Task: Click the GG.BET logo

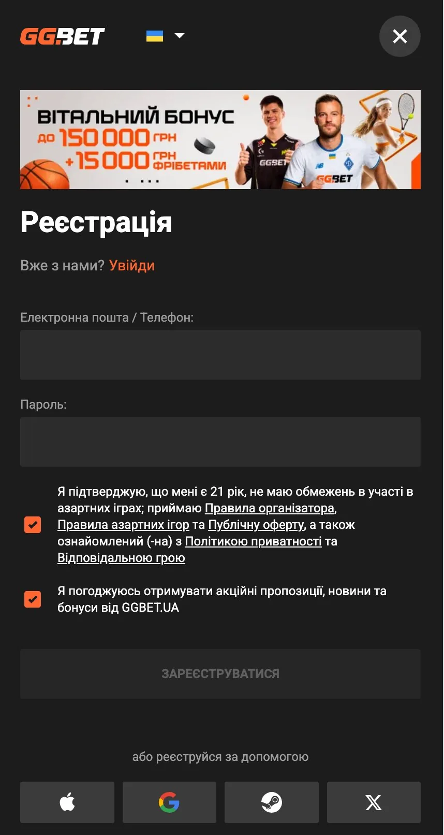Action: click(62, 36)
